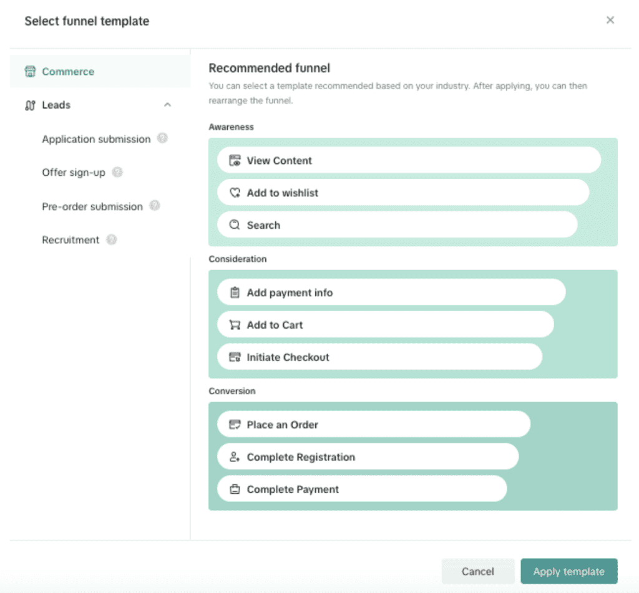Click the Conversion stage label

pos(232,391)
